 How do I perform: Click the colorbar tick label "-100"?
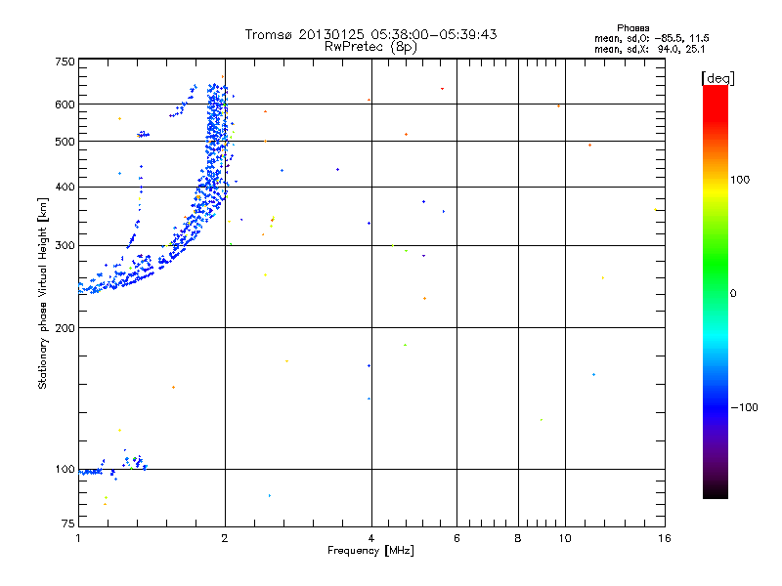point(744,407)
